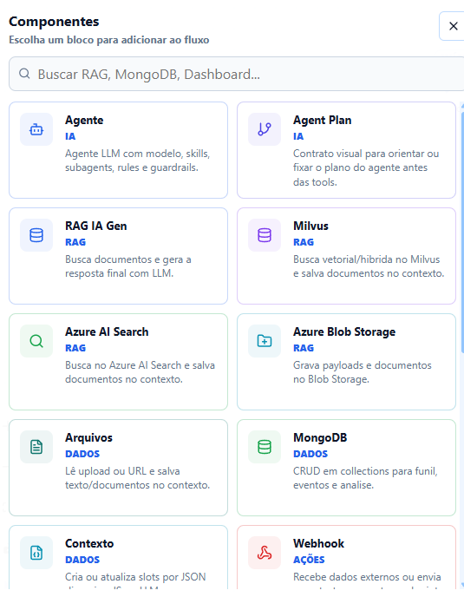Click the Agente robot icon
The image size is (464, 597).
36,129
